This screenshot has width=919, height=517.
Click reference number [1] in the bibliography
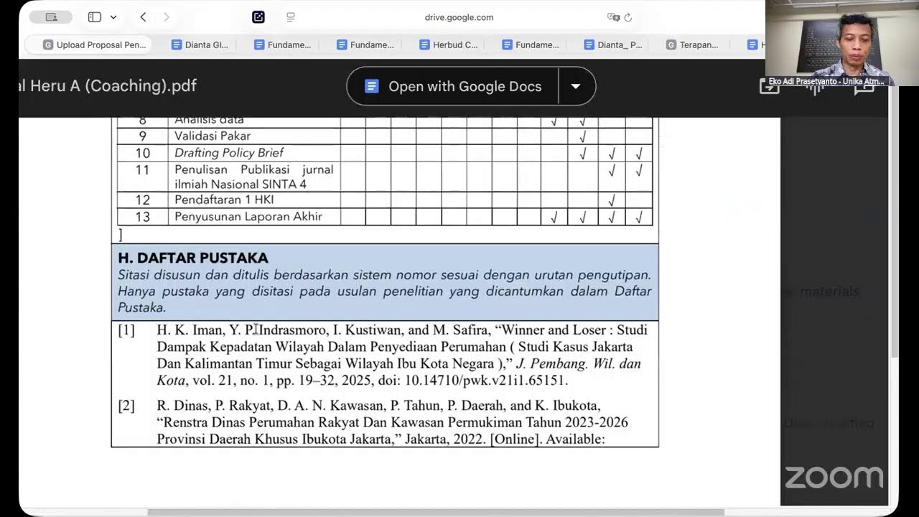tap(126, 330)
